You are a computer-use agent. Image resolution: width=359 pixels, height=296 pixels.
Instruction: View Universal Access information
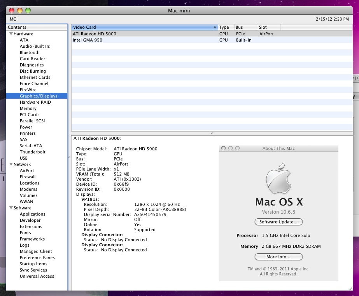[x=37, y=276]
